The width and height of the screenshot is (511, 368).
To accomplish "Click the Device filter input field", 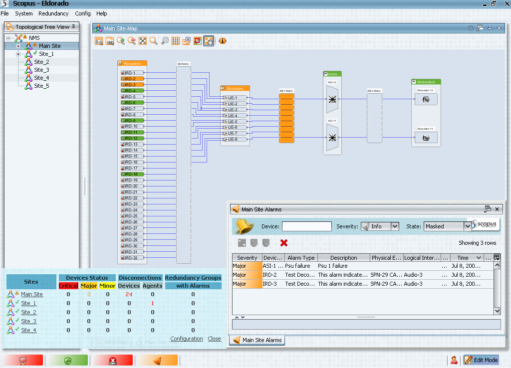I will click(x=307, y=226).
